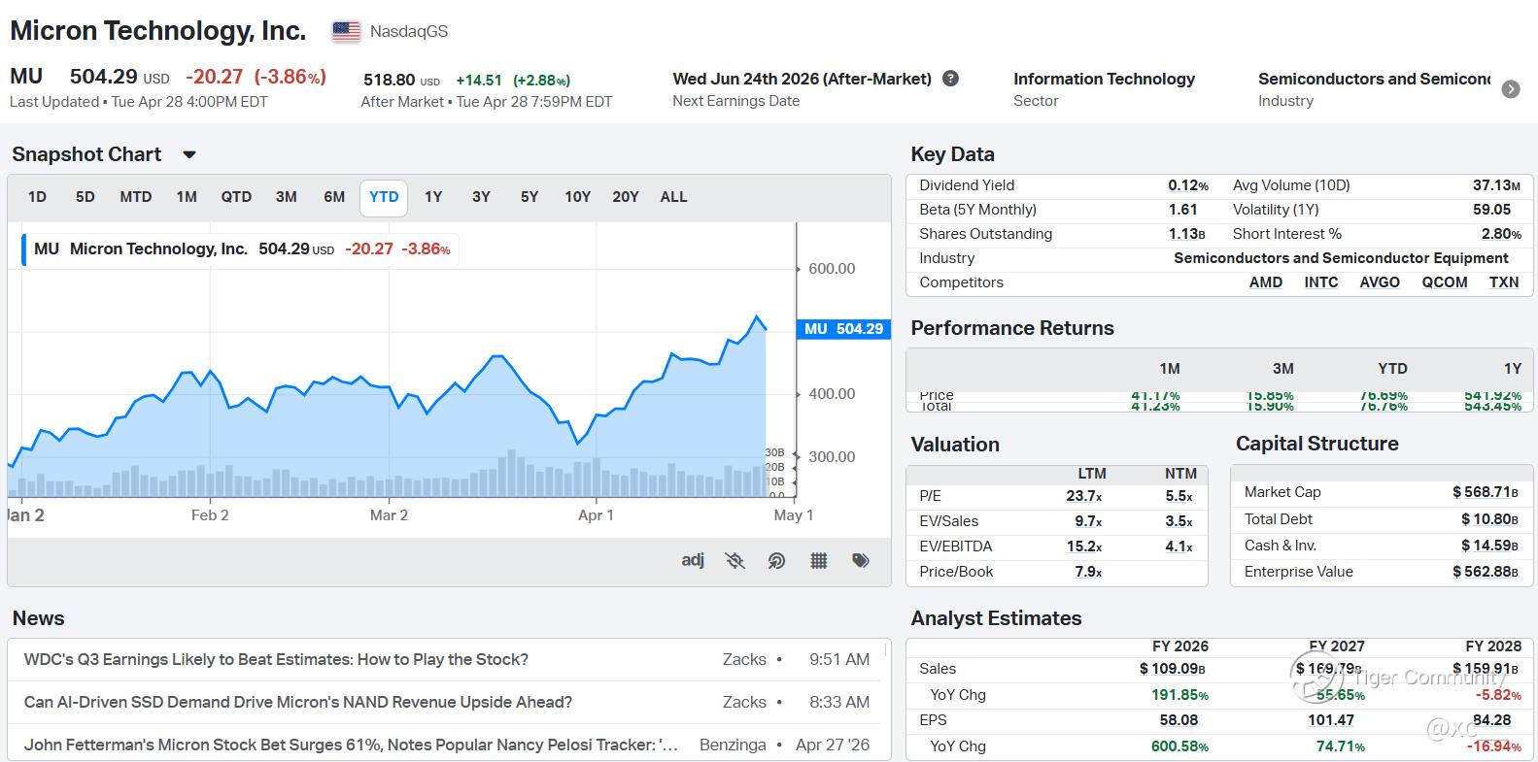Select the ALL time range
The width and height of the screenshot is (1538, 762).
[x=673, y=197]
